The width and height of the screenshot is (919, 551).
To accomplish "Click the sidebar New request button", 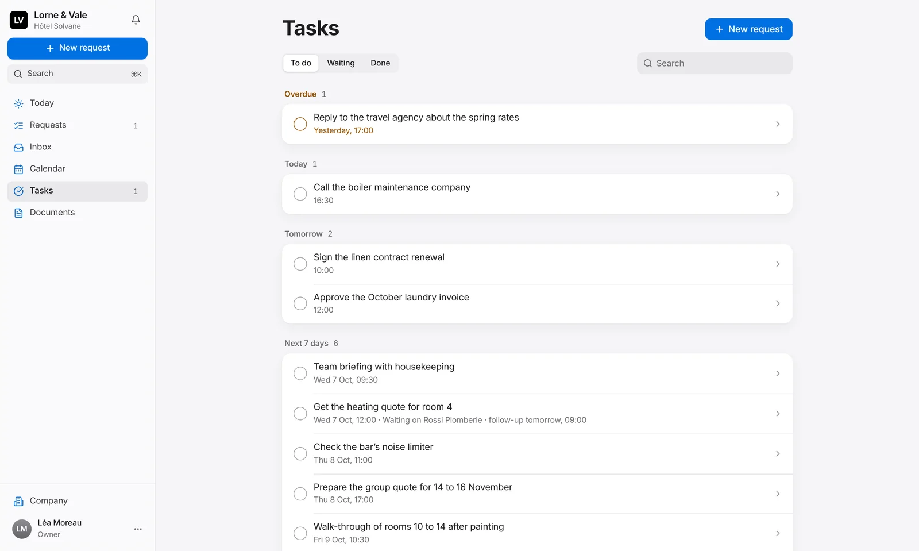I will (x=78, y=48).
